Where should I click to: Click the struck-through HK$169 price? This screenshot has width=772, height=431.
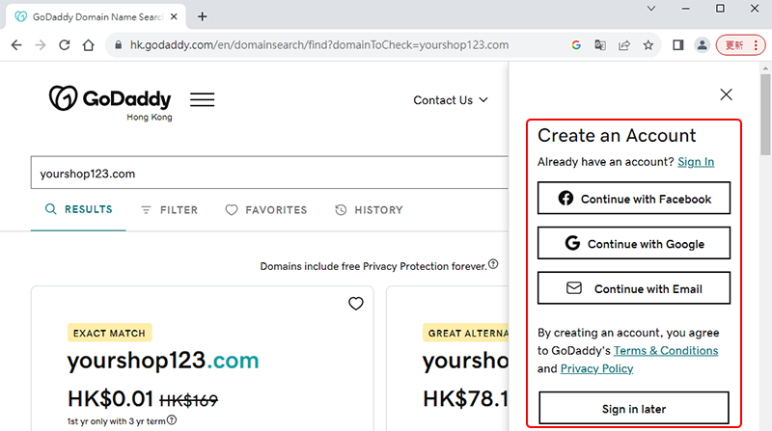[188, 400]
